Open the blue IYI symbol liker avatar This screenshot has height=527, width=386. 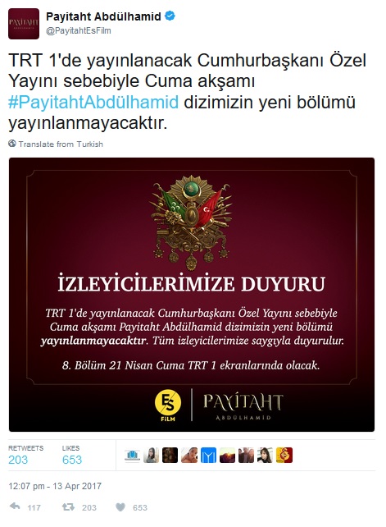tap(208, 456)
